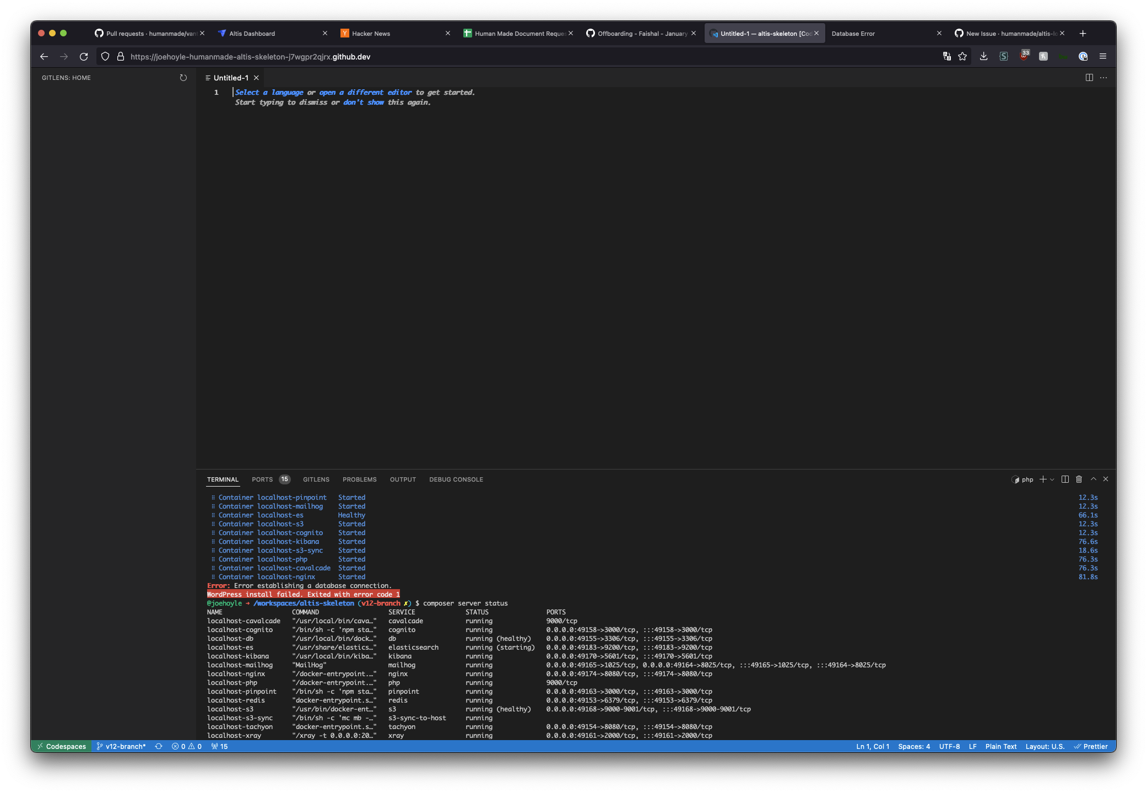Go back in browser history
Viewport: 1147px width, 793px height.
[x=44, y=57]
